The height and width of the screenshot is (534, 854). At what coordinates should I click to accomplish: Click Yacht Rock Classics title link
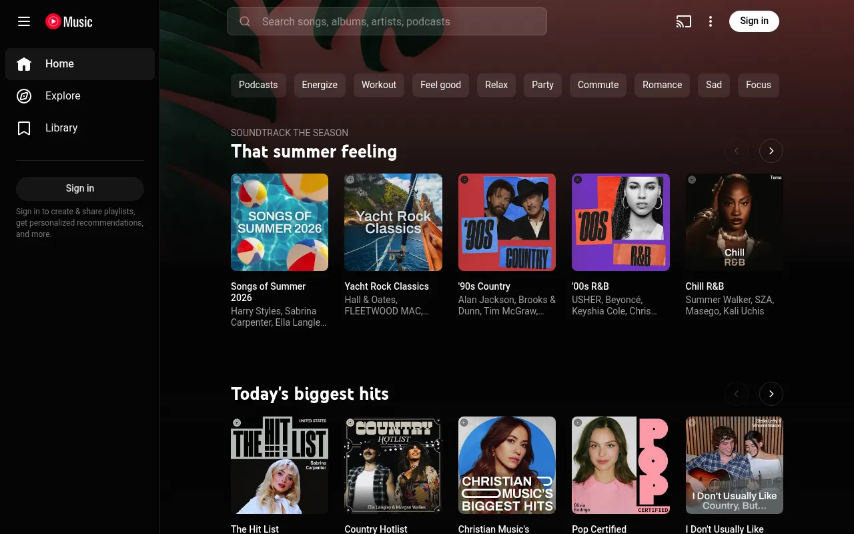click(x=386, y=286)
